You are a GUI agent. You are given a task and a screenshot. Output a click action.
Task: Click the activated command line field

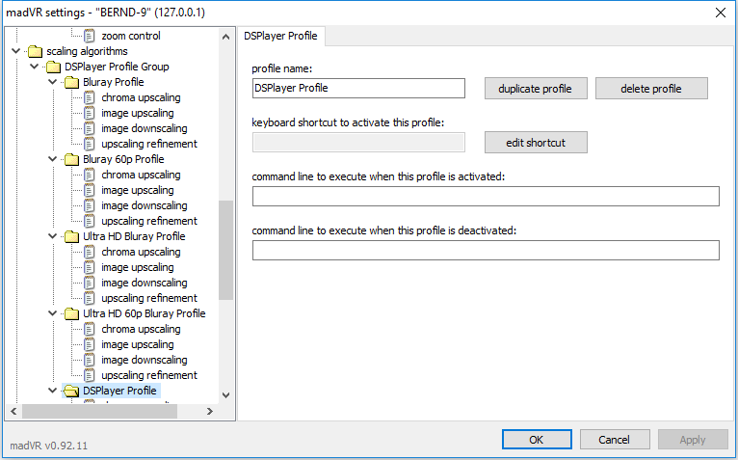coord(486,196)
